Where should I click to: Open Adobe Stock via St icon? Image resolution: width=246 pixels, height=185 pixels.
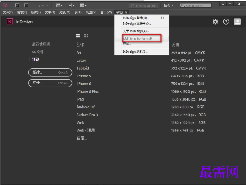click(x=26, y=5)
